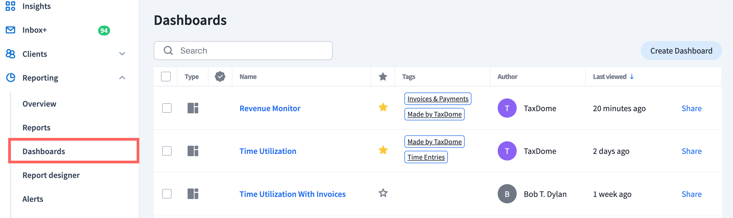Open Report designer in sidebar

click(51, 175)
